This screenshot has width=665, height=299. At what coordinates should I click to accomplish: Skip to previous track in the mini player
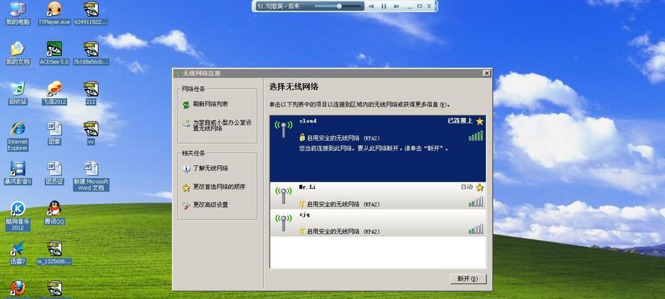click(x=371, y=6)
